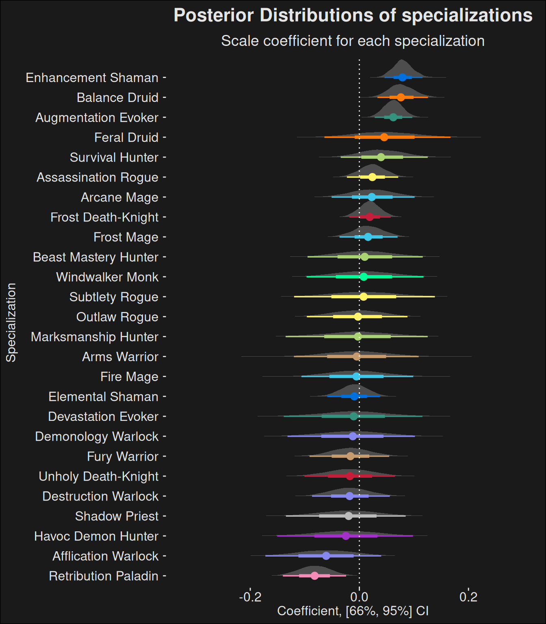Click the Affliction Warlock median dot
The image size is (546, 624).
326,555
